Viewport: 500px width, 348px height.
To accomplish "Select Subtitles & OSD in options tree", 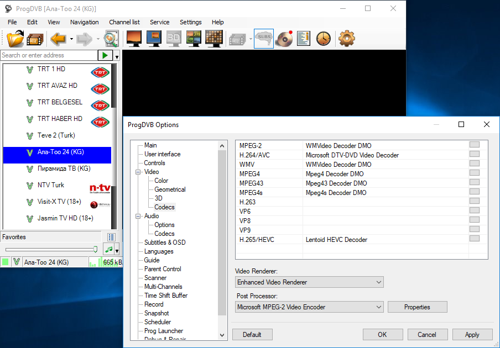I will coord(165,242).
